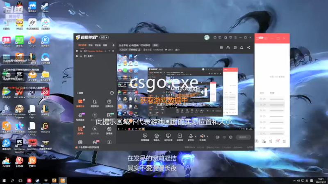The image size is (328, 184).
Task: Move the Counter-Strike source down with the arrow
Action: [x=109, y=51]
